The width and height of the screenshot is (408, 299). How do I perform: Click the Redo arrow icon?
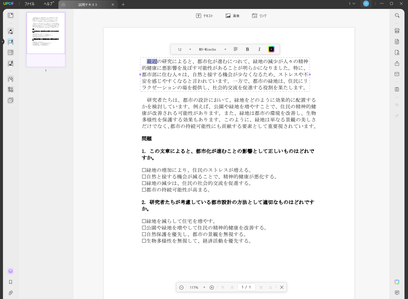[397, 116]
